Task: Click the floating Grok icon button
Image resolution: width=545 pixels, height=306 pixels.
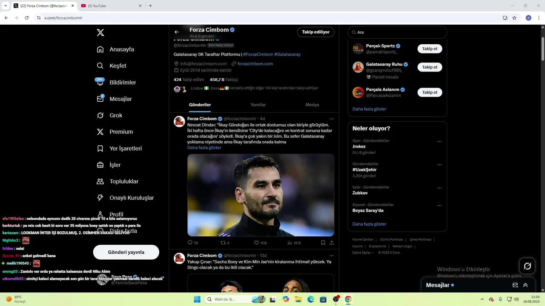Action: [x=527, y=266]
